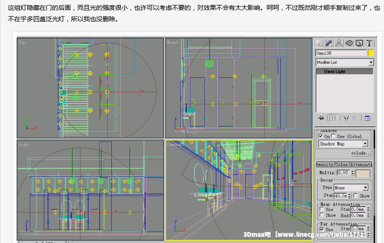
Task: Open the Hierarchy command panel tab
Action: click(339, 43)
